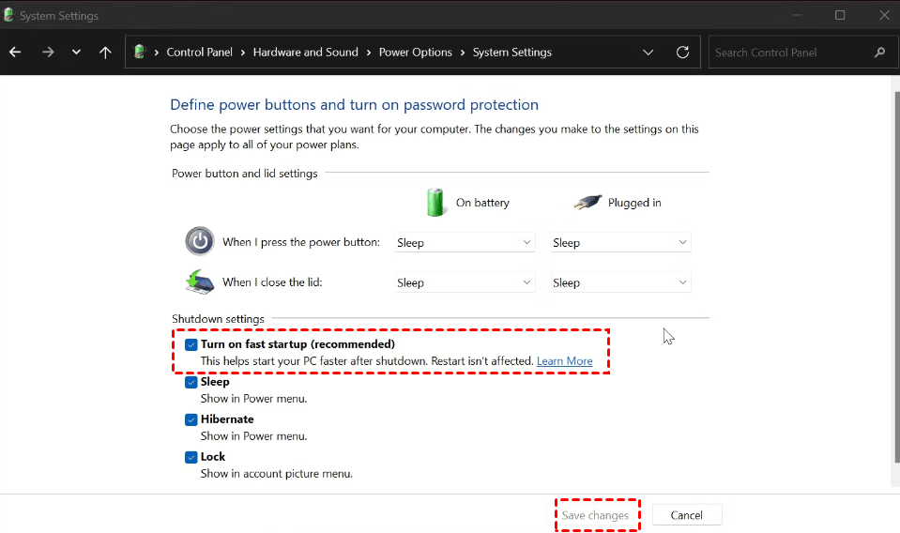
Task: Navigate to Power Options breadcrumb
Action: (x=415, y=53)
